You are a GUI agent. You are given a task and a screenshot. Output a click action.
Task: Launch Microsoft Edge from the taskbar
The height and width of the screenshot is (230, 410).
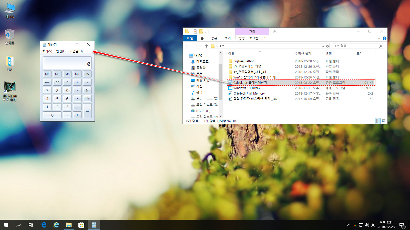[44, 225]
